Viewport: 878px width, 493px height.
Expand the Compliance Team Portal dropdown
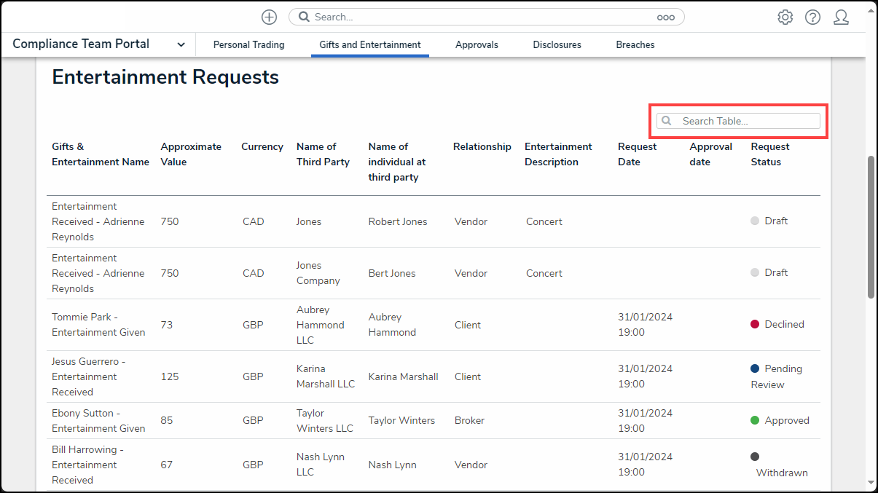click(x=181, y=44)
